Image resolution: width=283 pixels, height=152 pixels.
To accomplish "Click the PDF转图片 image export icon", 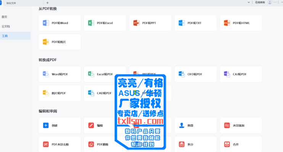I will click(x=46, y=42).
